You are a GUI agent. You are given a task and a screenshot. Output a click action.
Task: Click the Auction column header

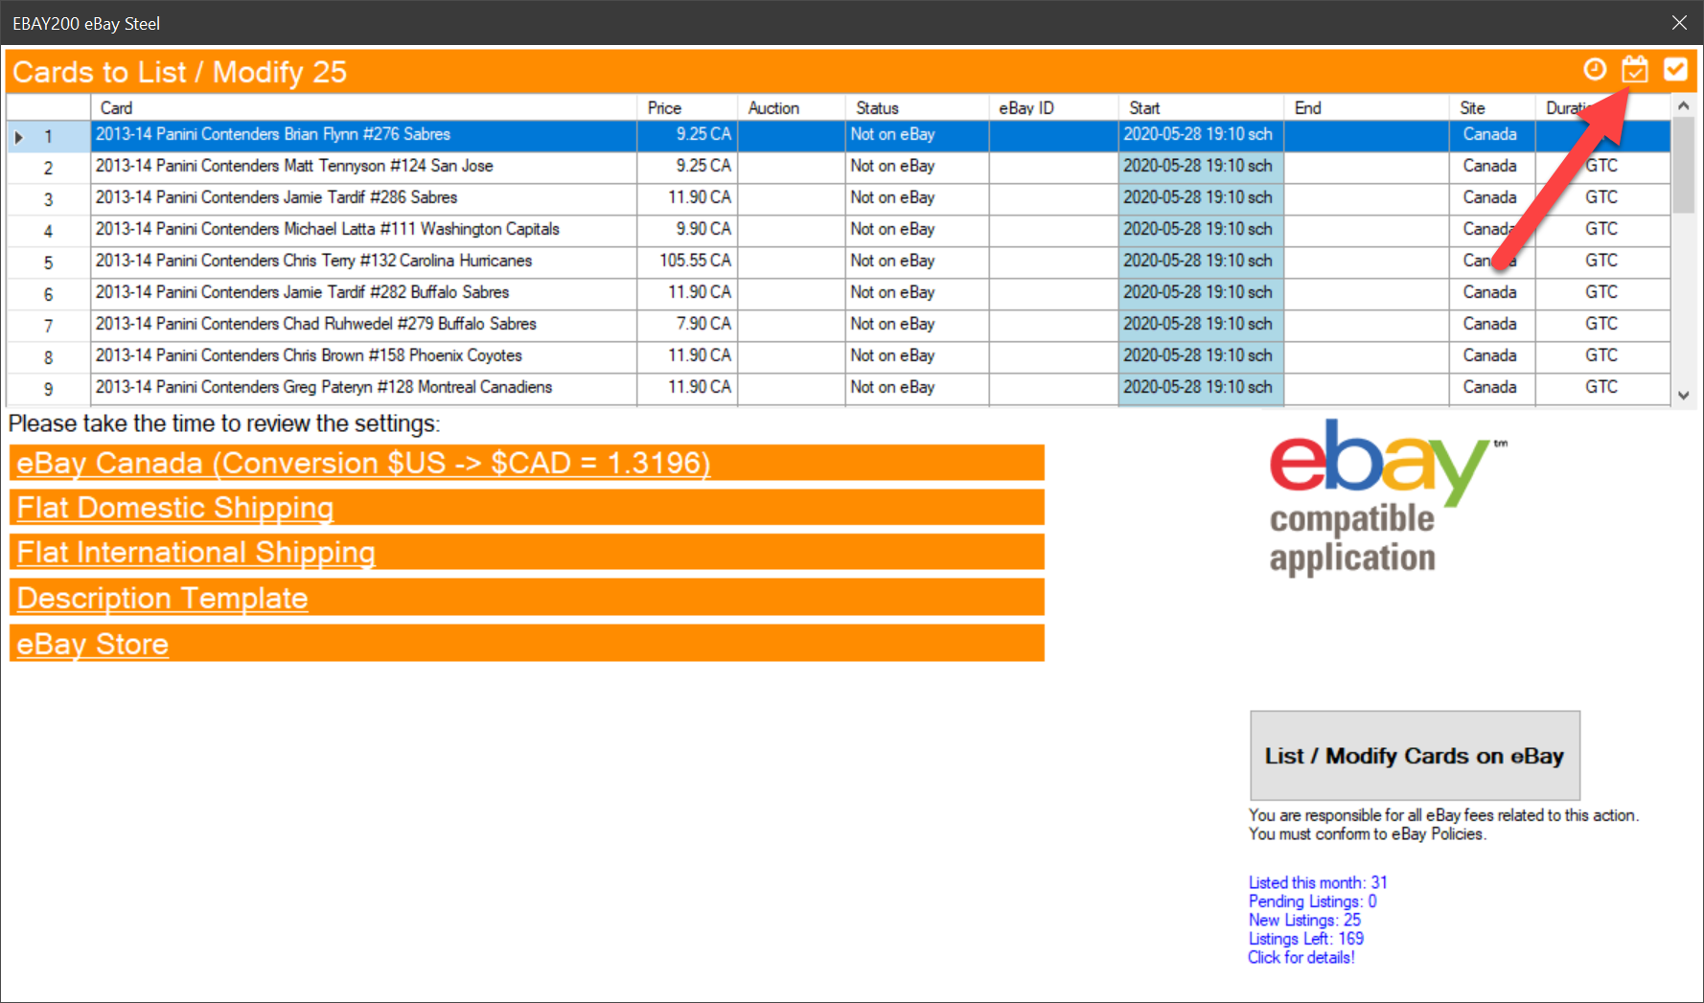point(791,107)
